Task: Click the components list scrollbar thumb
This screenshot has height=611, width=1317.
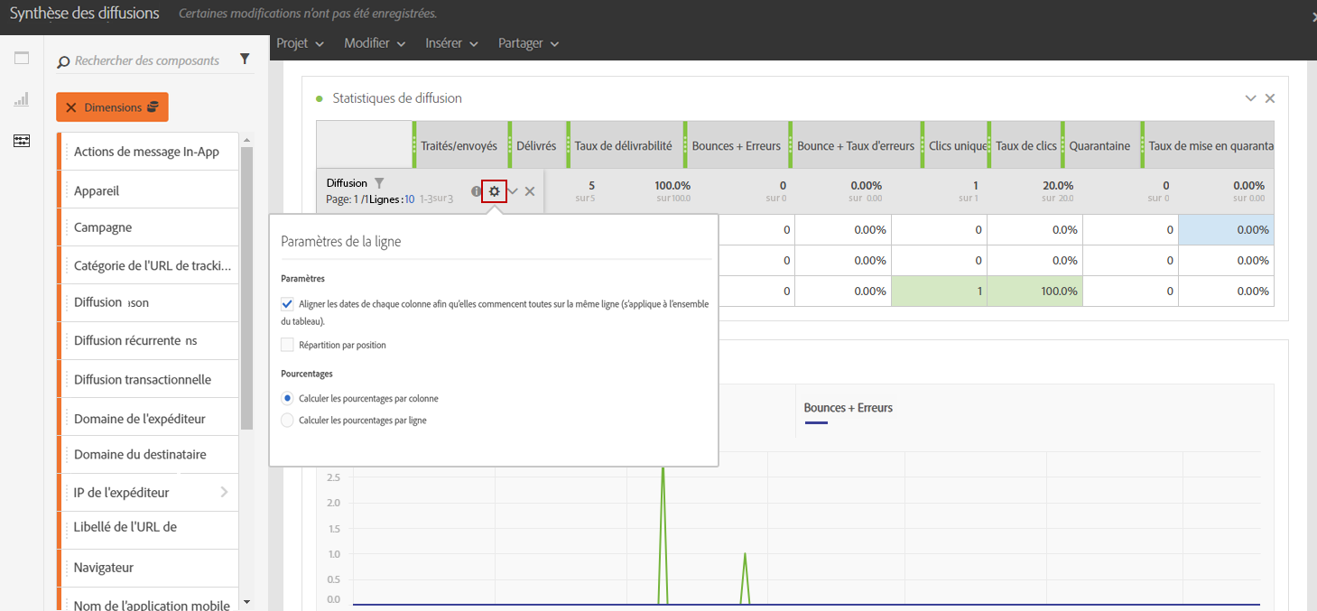Action: pos(247,287)
